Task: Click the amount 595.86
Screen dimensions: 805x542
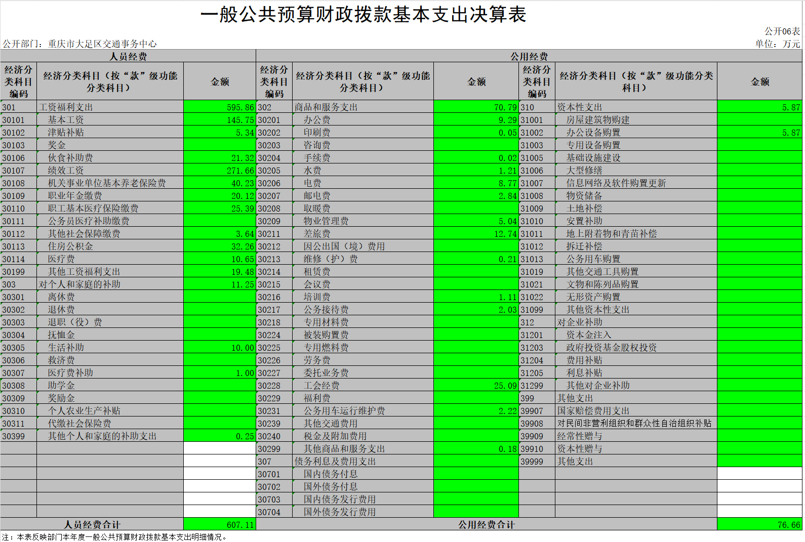Action: 220,107
